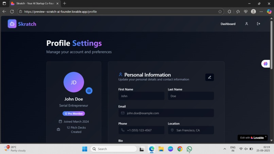Click the 12 Pitch Decks Created text
Image resolution: width=274 pixels, height=154 pixels.
pos(76,130)
